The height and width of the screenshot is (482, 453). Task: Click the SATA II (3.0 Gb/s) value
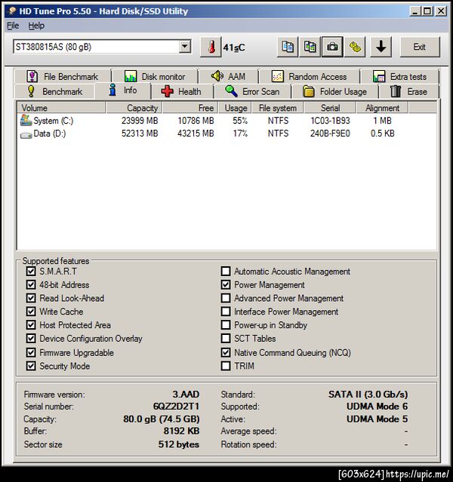coord(368,395)
